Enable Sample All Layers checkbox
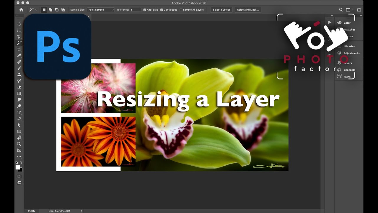Viewport: 378px width, 213px height. click(181, 10)
